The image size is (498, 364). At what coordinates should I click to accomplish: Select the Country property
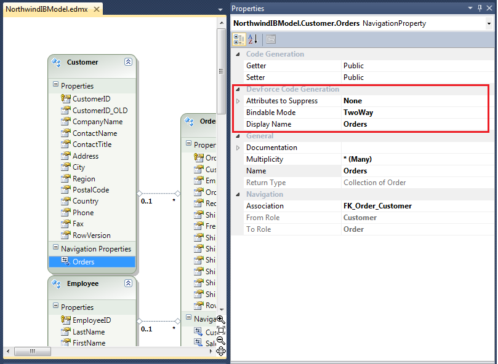pos(86,201)
